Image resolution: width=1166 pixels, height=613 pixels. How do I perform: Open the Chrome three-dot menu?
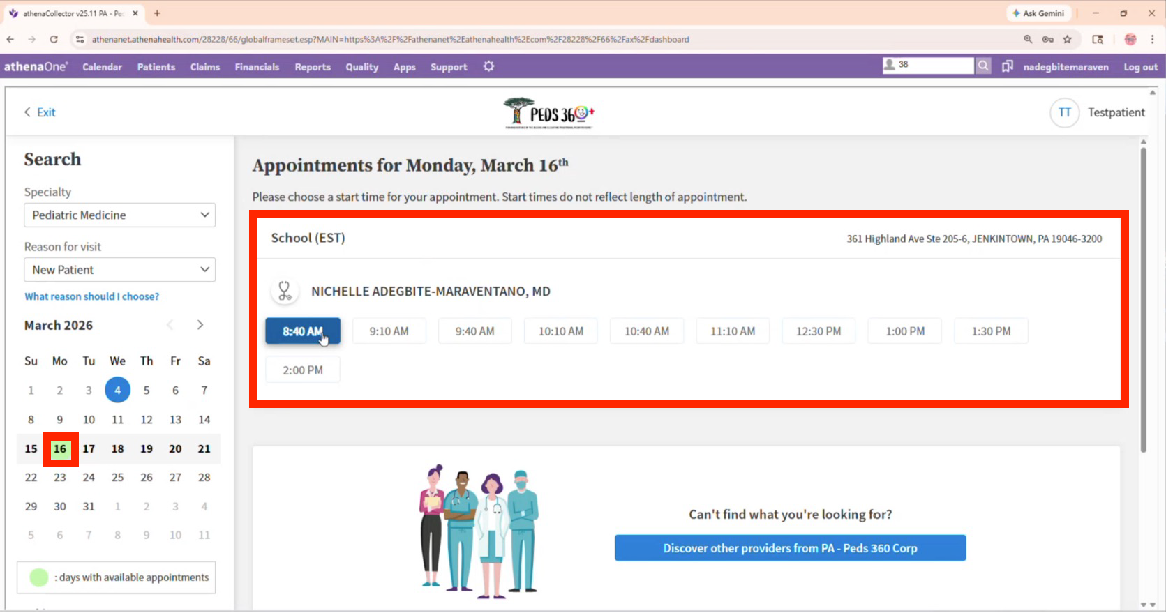[x=1153, y=40]
